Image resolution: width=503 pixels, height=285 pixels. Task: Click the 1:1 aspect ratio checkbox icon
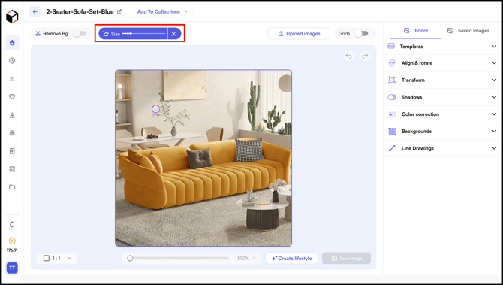point(47,259)
